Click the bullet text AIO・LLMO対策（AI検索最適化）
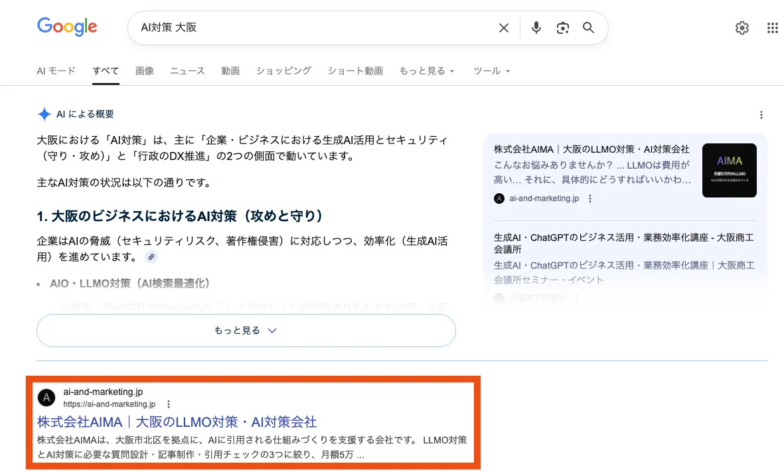The image size is (784, 472). pos(131,283)
